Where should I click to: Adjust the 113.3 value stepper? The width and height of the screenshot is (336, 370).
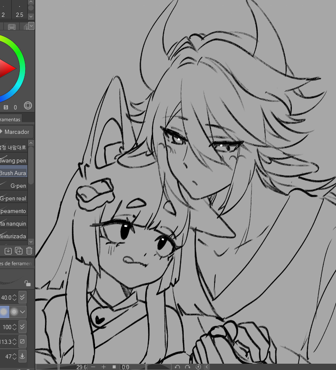14,342
